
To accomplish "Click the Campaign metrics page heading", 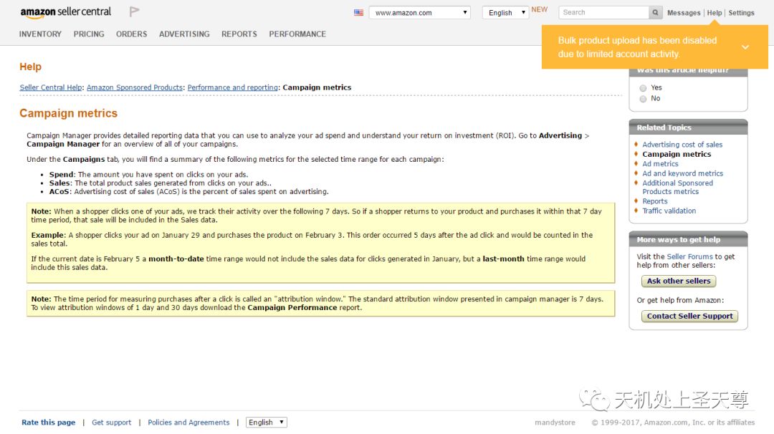I will 69,113.
